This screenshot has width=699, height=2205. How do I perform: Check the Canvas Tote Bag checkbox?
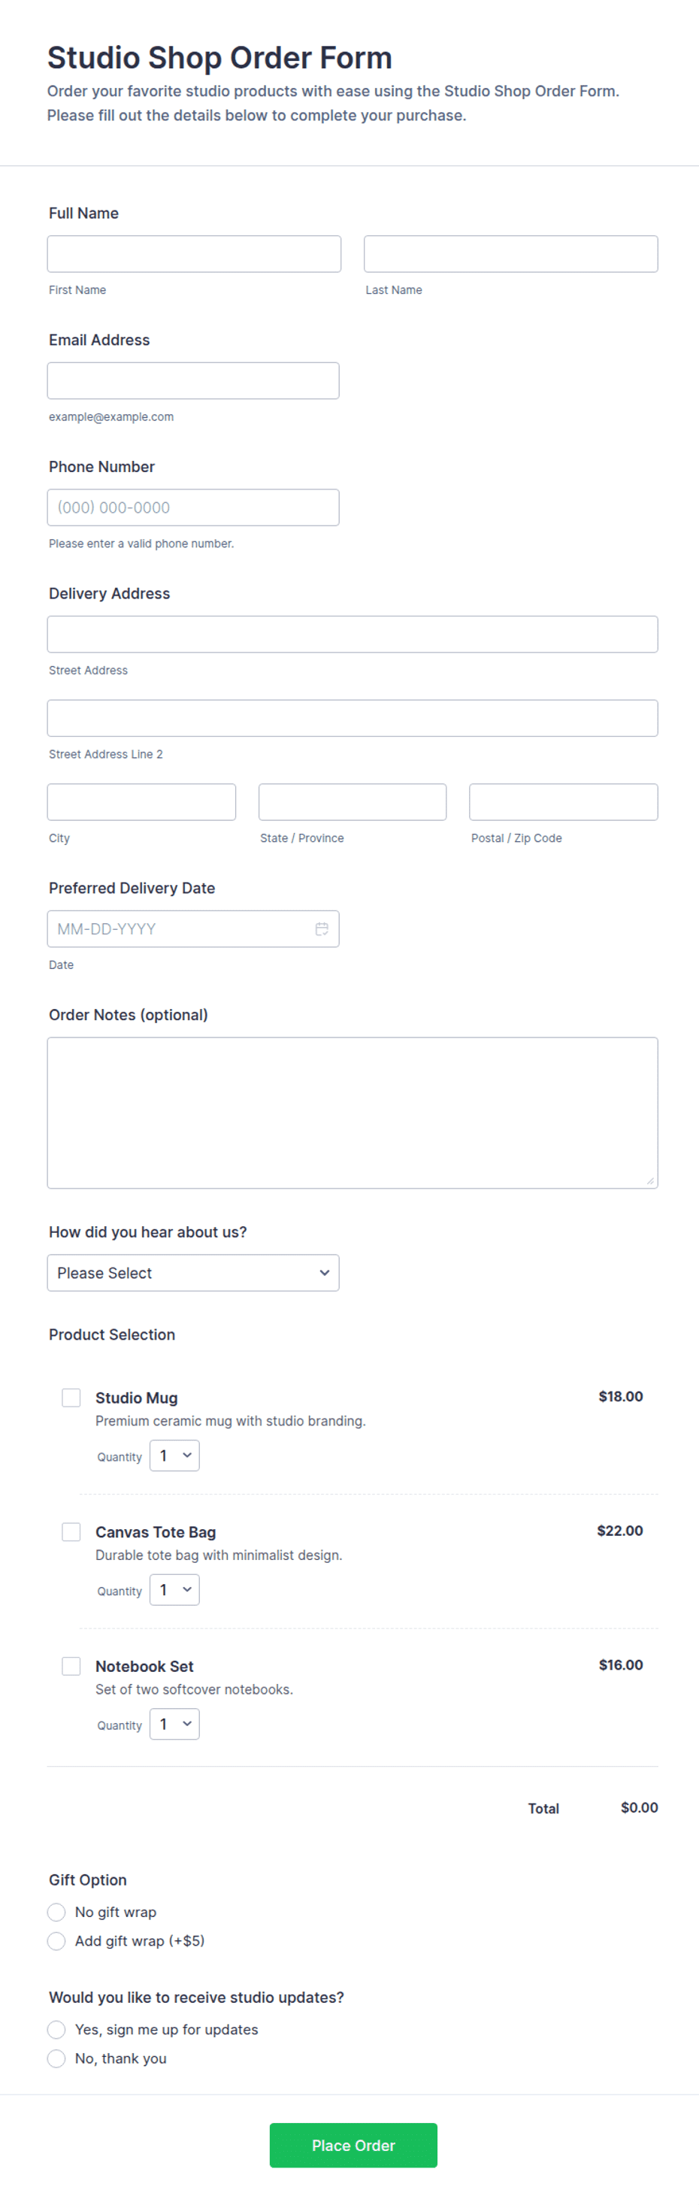pos(71,1532)
